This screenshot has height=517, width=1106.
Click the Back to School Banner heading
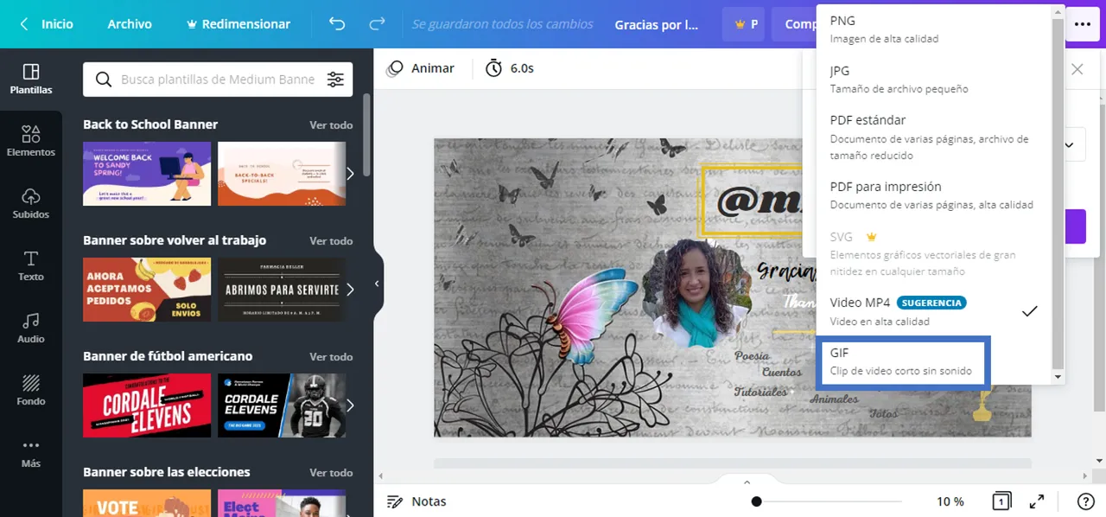pyautogui.click(x=150, y=124)
